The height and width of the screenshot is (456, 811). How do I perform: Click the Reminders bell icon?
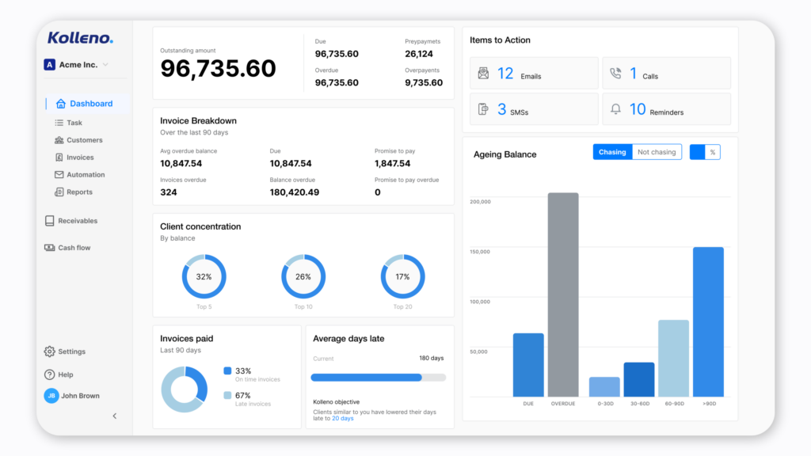(x=617, y=109)
